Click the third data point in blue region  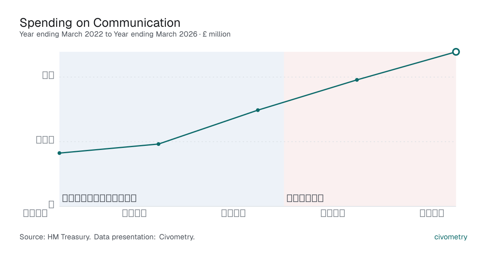pyautogui.click(x=258, y=110)
